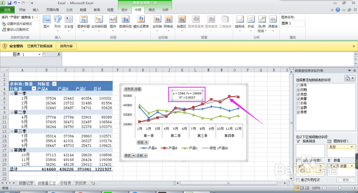Viewport: 358px width, 193px height.
Task: Uncheck the 日期 field checkbox
Action: pos(298,90)
